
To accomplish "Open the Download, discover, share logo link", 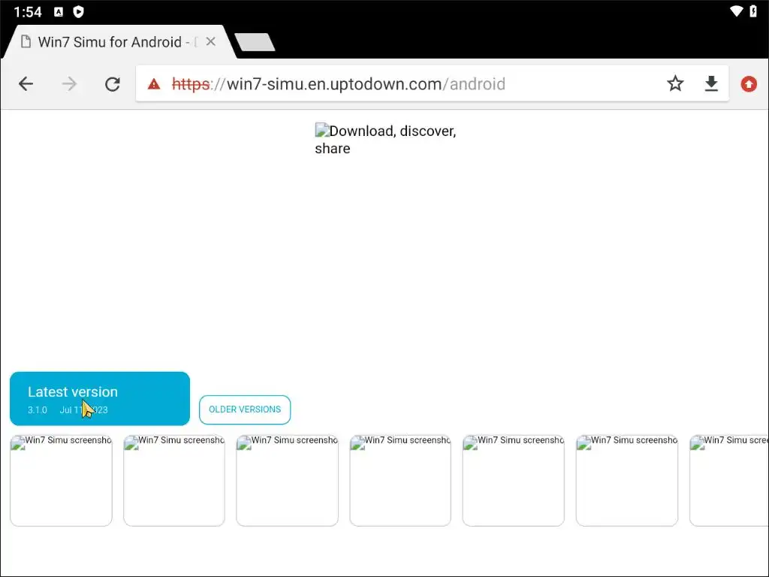I will (385, 139).
